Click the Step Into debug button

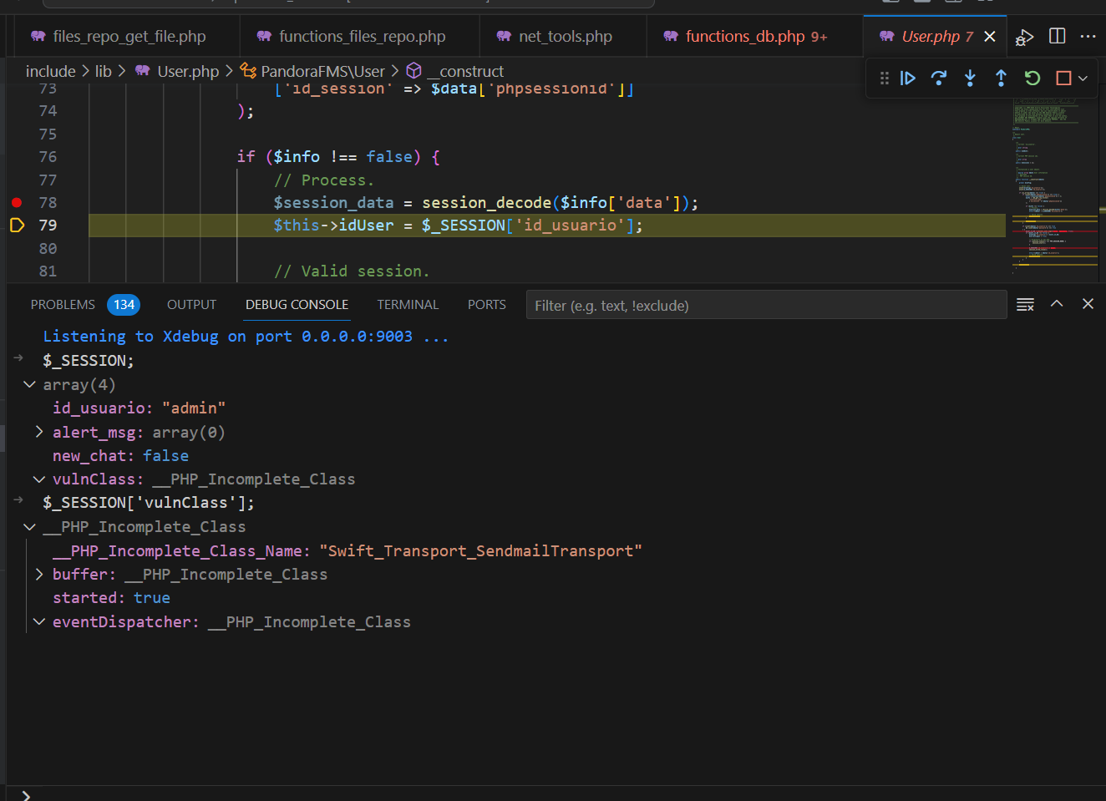click(970, 79)
